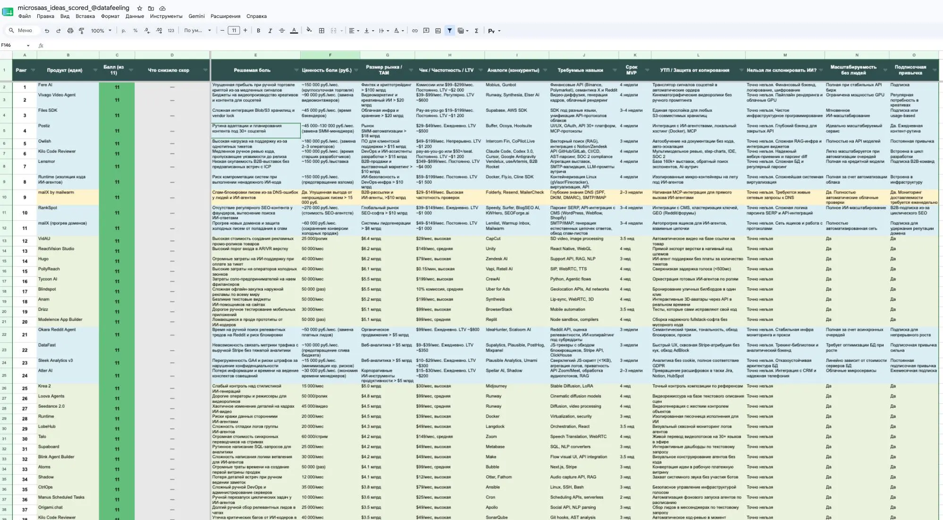Undo the last action
This screenshot has height=520, width=943.
coord(47,31)
